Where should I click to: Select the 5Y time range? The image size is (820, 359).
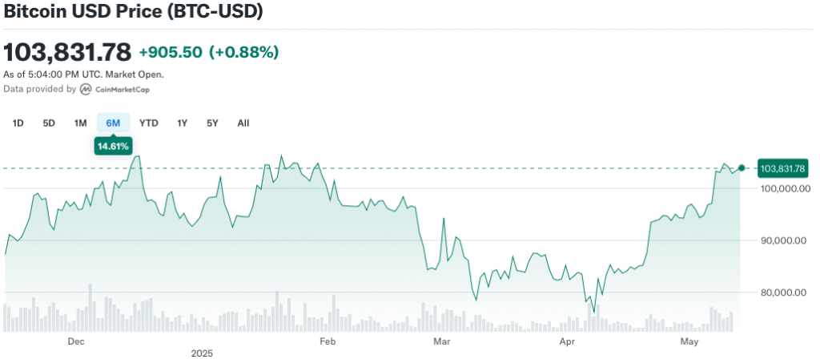pyautogui.click(x=212, y=123)
